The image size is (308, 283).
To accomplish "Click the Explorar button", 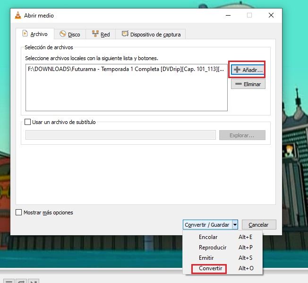I will 242,135.
